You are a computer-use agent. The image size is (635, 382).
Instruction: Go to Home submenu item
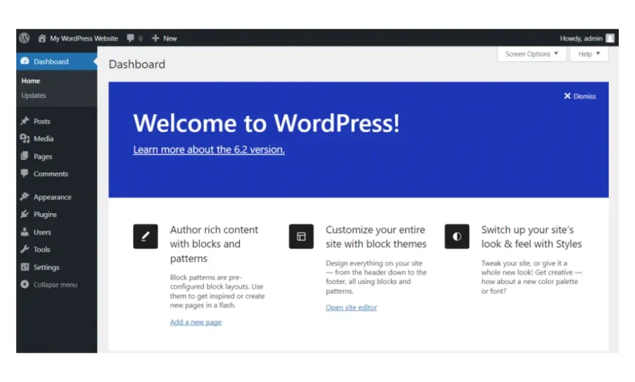pos(30,81)
